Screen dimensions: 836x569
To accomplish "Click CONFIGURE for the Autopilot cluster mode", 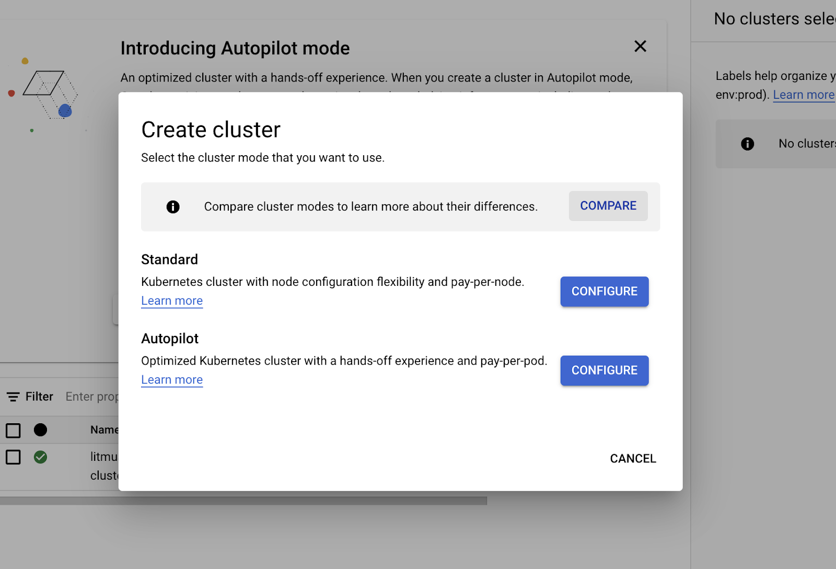I will [604, 370].
